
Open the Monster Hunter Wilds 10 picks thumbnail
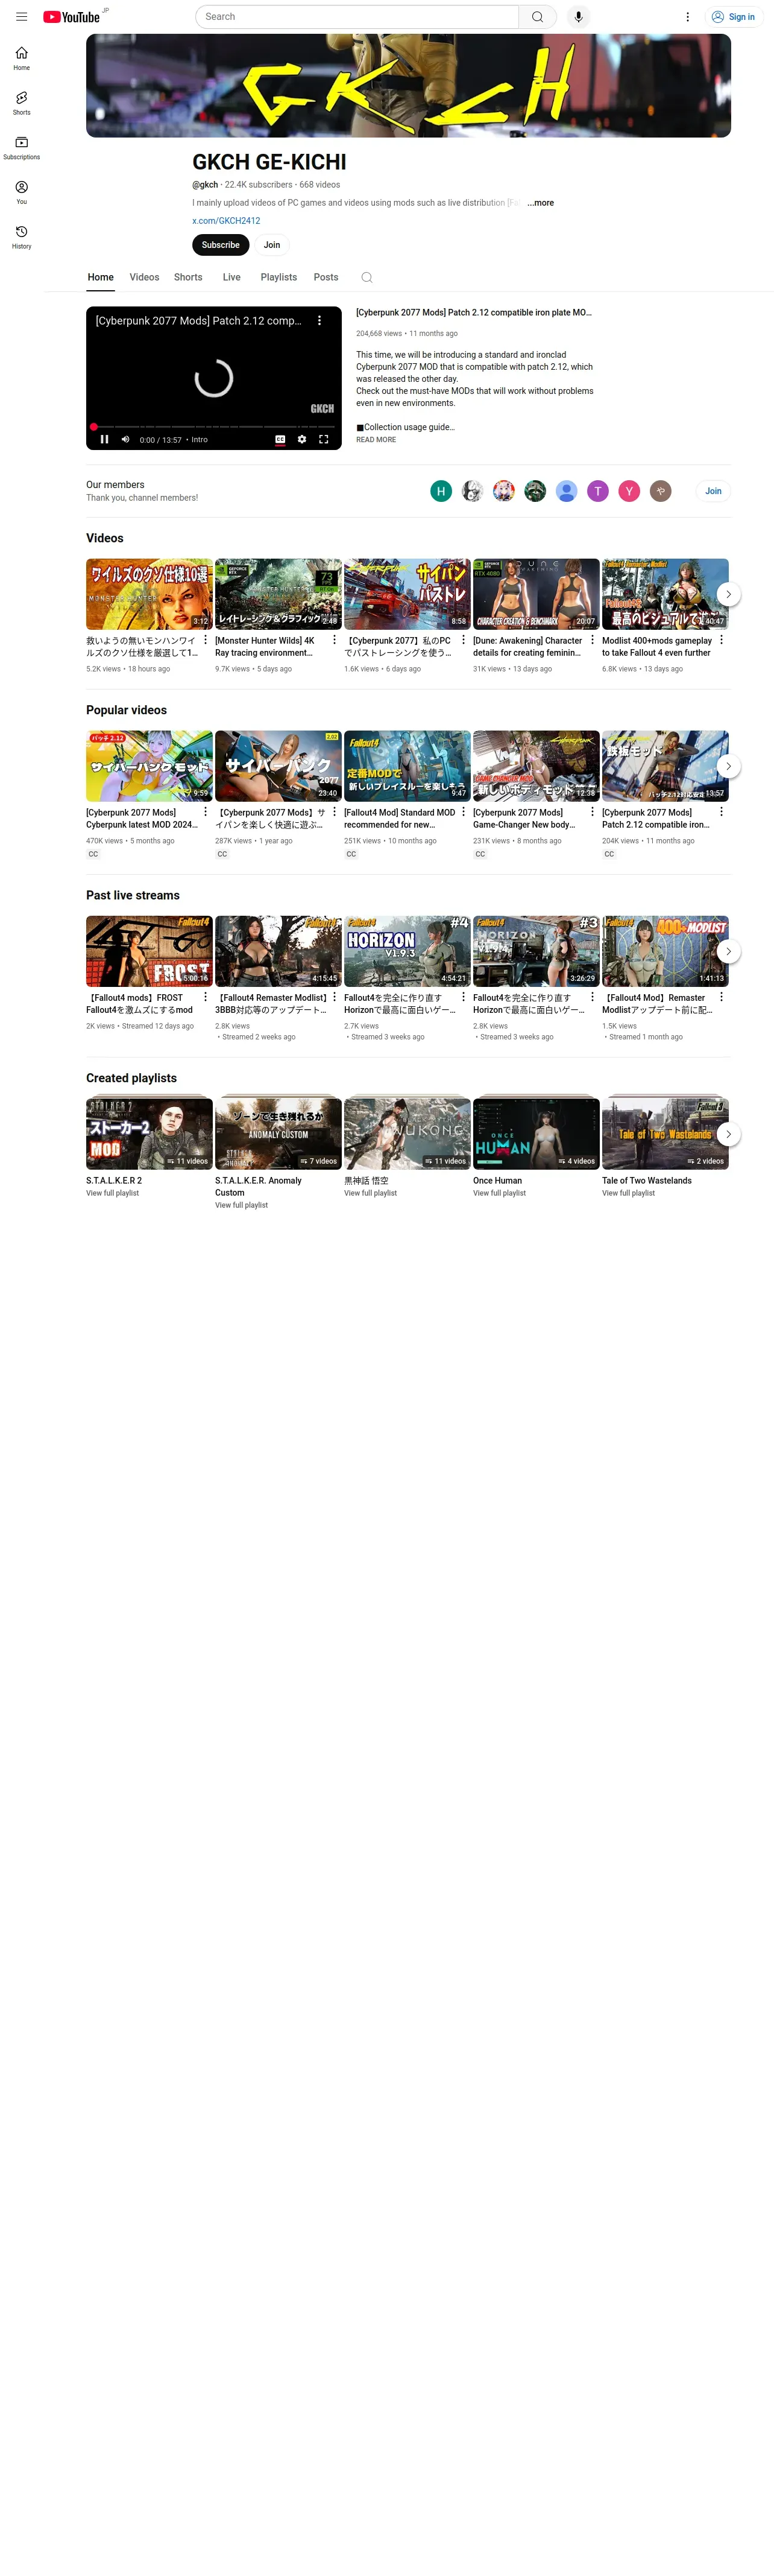(x=149, y=595)
